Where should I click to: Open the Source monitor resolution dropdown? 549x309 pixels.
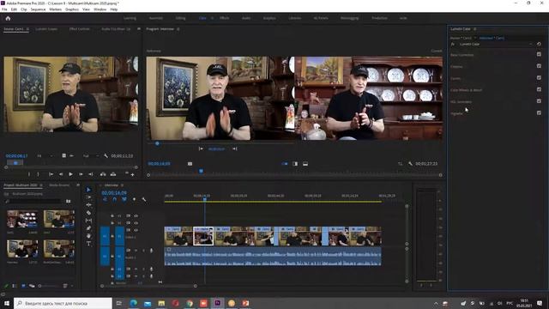(x=90, y=155)
